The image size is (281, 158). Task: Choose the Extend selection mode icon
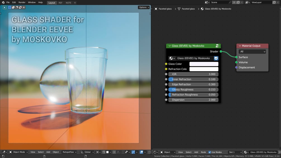[x=13, y=7]
